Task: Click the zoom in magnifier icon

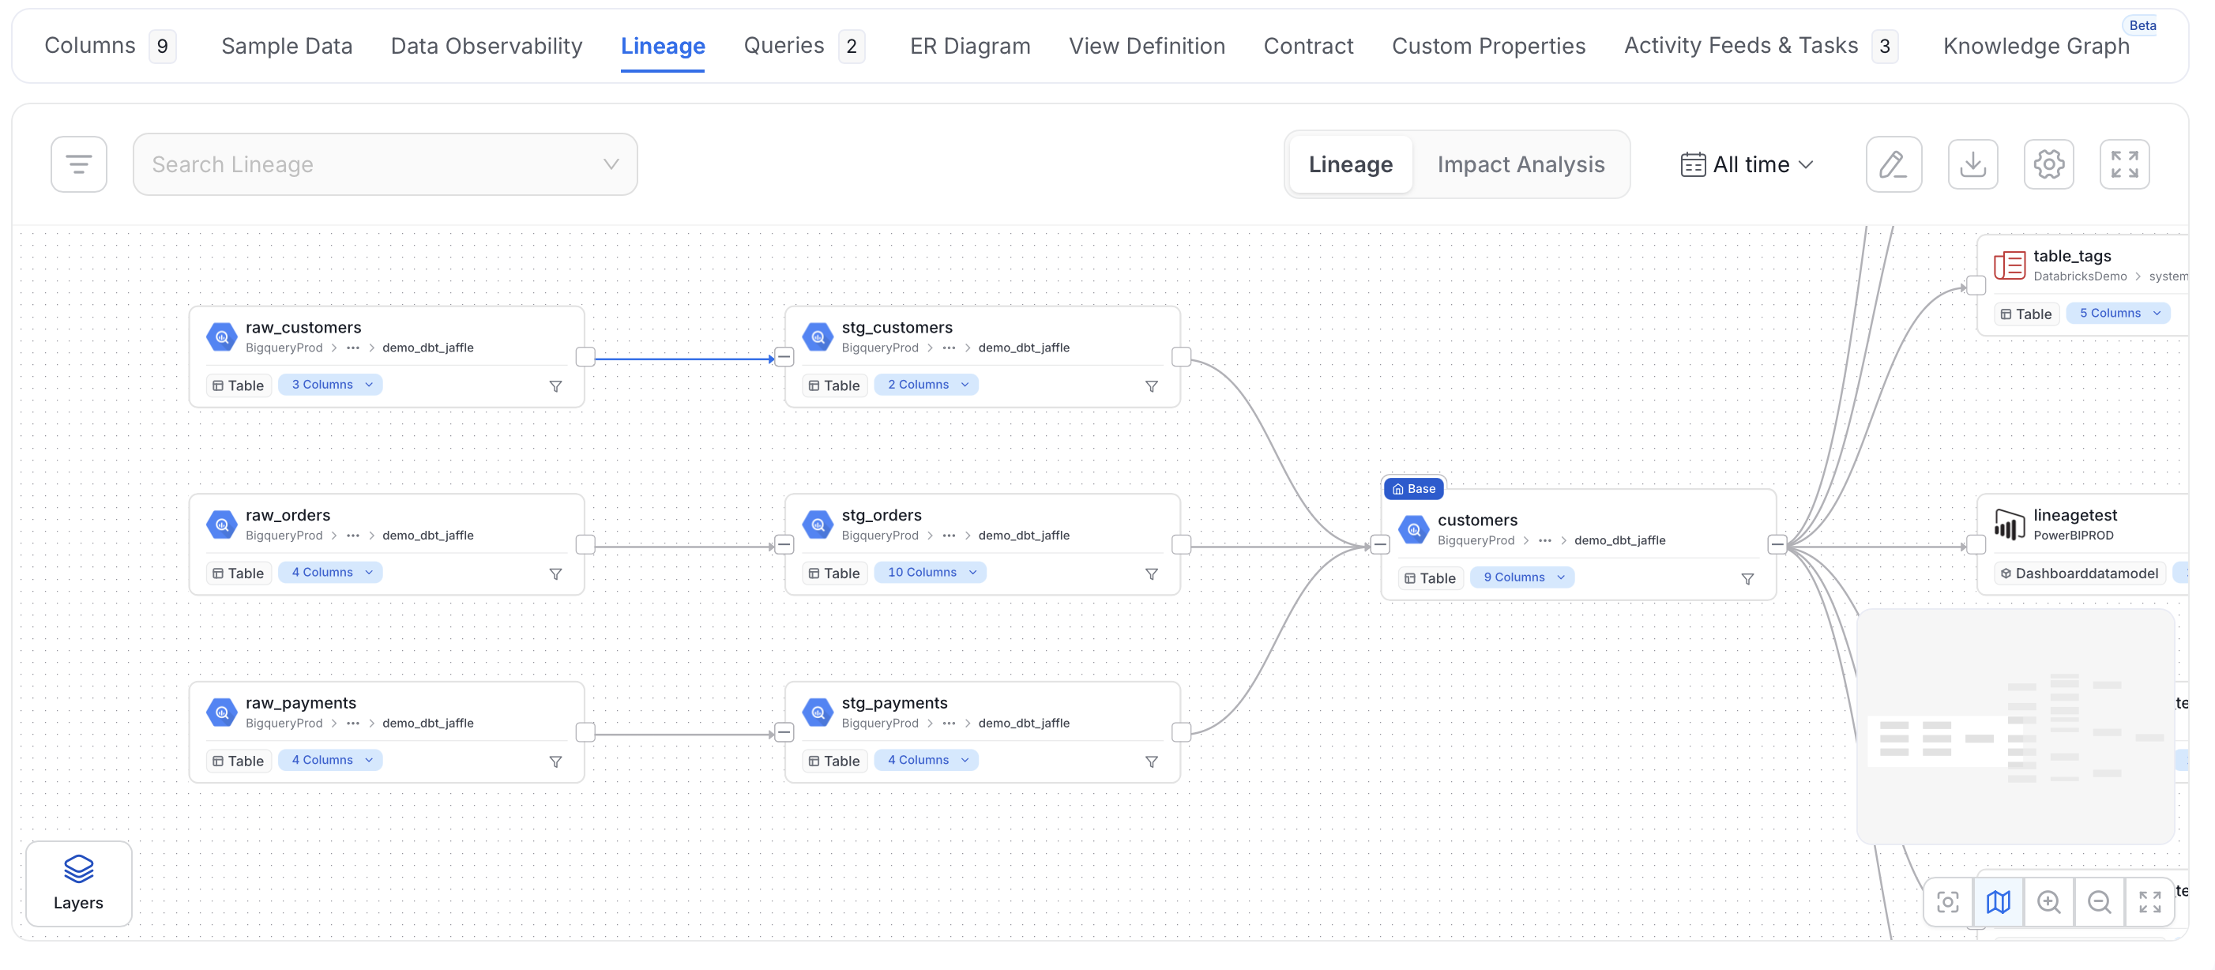Action: [x=2050, y=901]
